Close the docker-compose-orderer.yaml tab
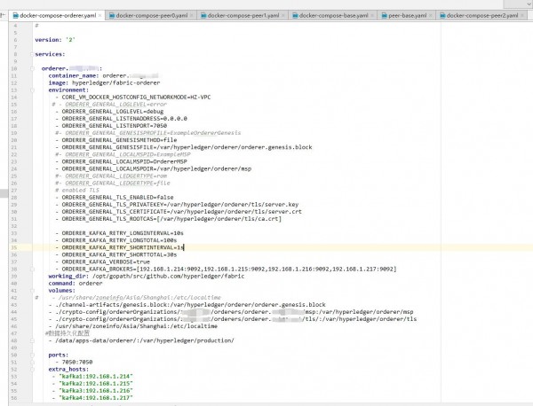Viewport: 533px width, 406px height. point(99,16)
